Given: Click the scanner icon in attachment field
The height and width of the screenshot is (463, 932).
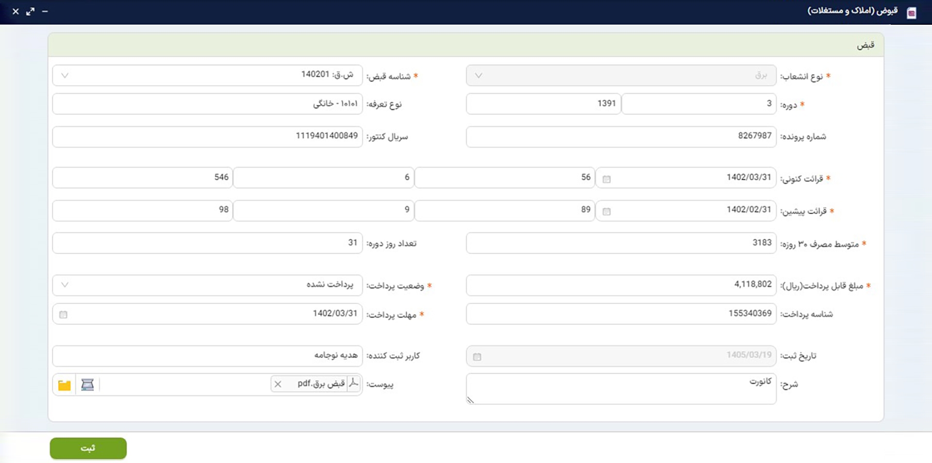Looking at the screenshot, I should click(87, 385).
